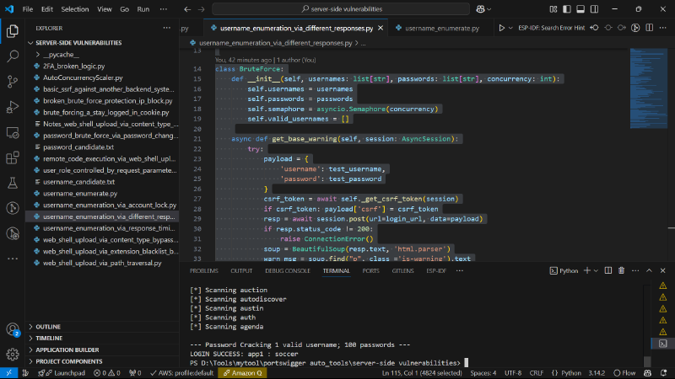675x379 pixels.
Task: Open the File menu
Action: [28, 9]
